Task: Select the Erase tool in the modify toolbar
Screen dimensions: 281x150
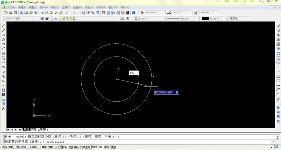Action: (x=278, y=26)
